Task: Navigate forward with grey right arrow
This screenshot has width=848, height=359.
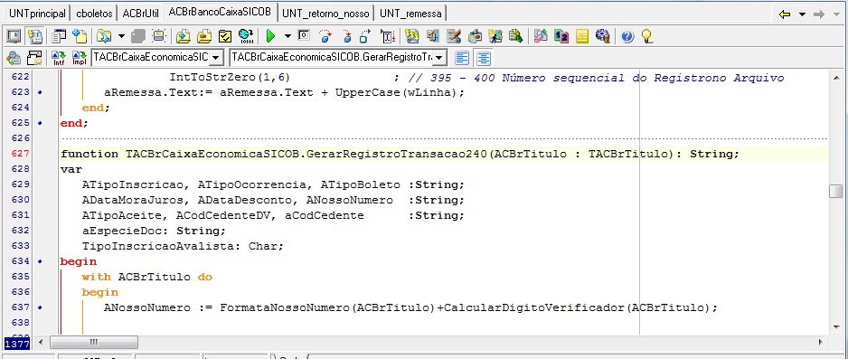Action: 819,14
